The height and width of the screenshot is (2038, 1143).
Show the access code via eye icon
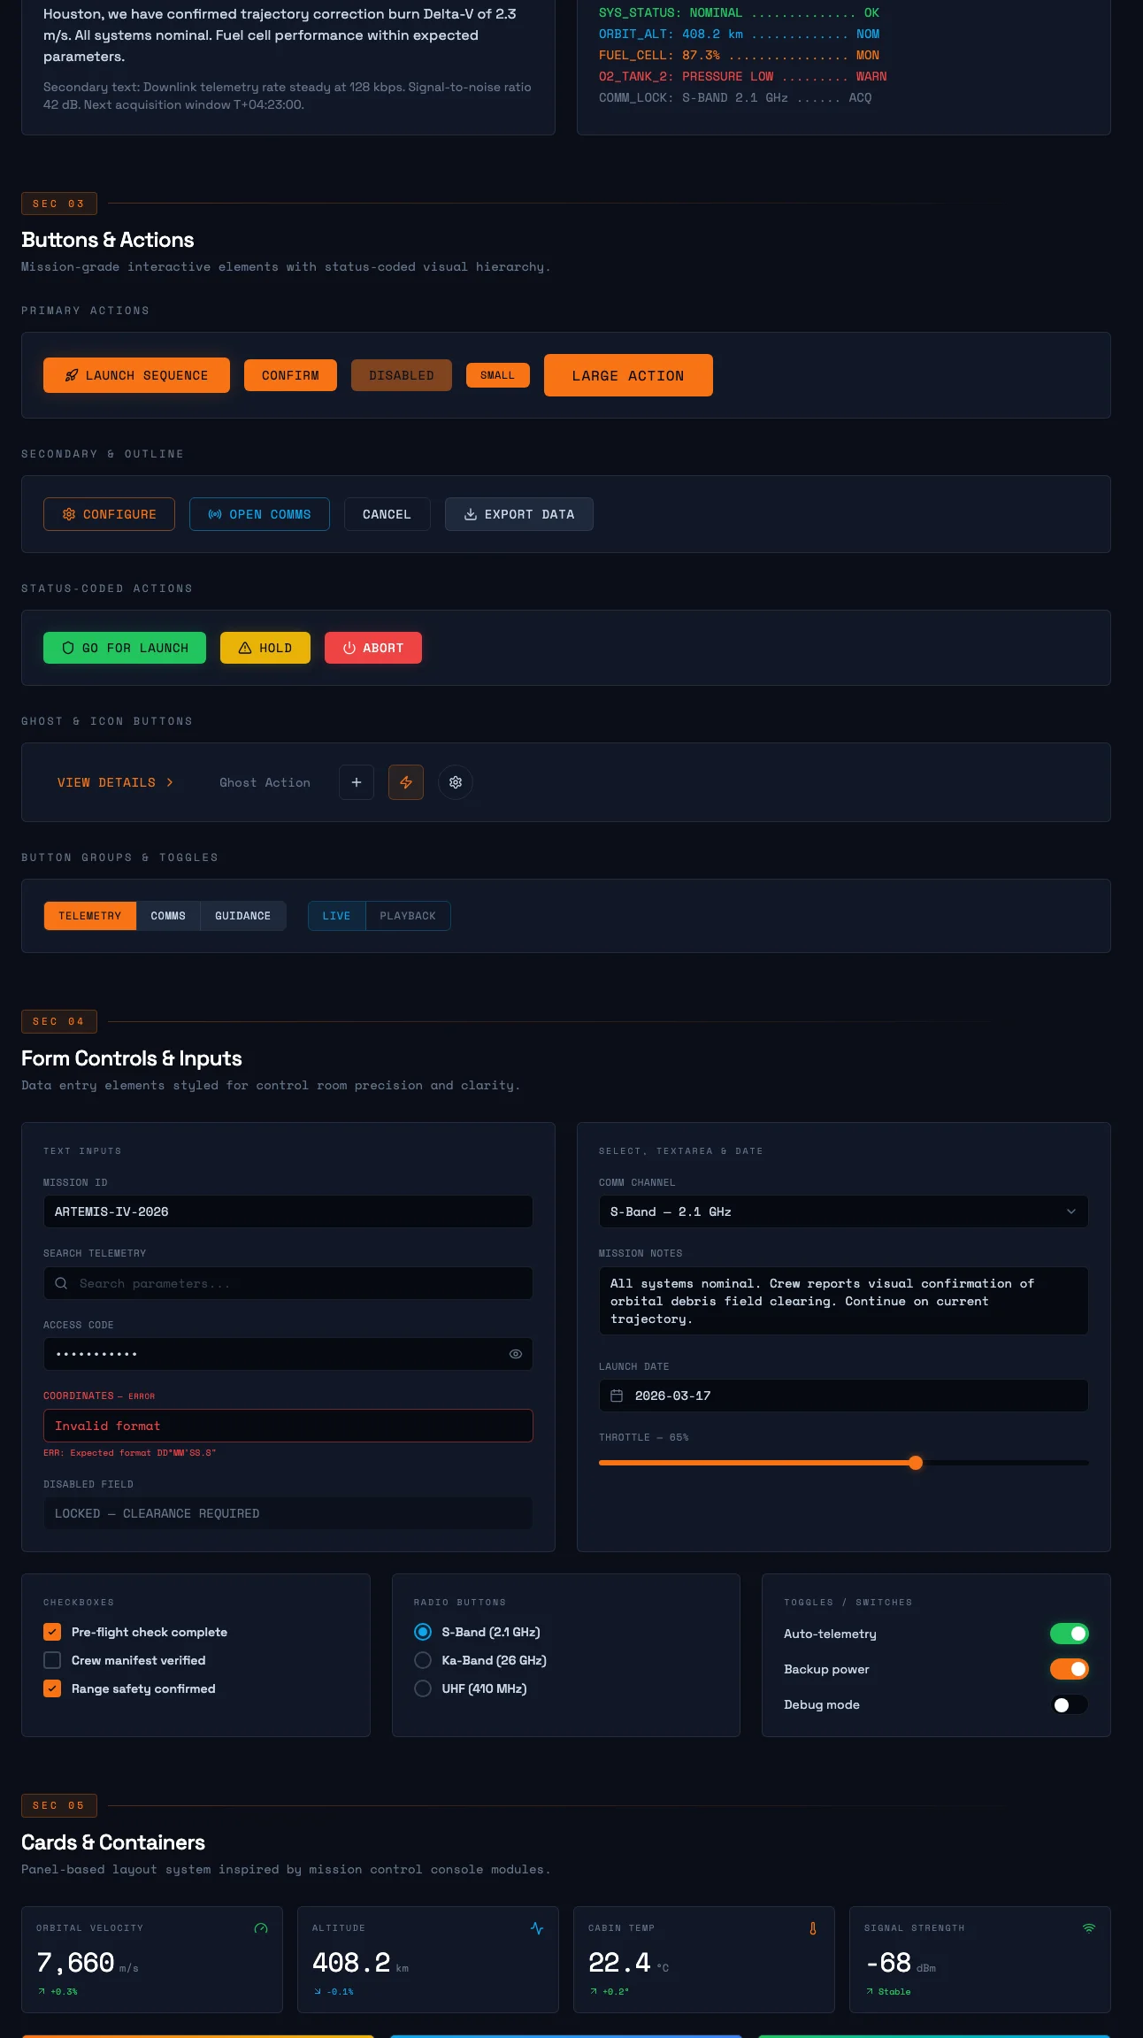pos(516,1354)
